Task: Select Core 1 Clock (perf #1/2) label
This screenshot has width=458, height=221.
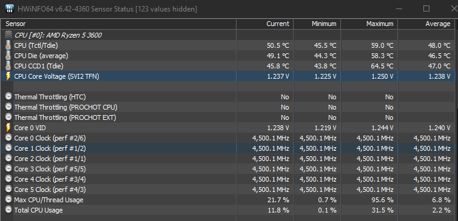Action: pos(50,148)
